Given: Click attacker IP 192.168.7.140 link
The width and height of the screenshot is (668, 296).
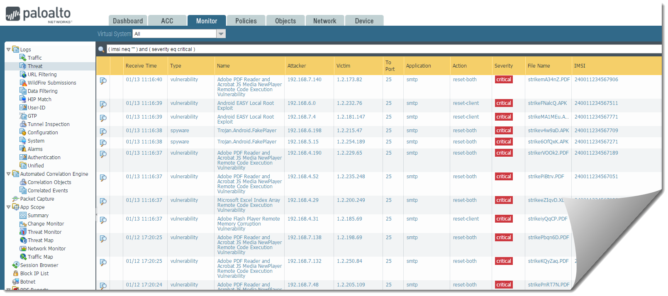Looking at the screenshot, I should click(x=304, y=80).
